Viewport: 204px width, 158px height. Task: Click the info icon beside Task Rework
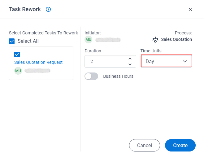48,9
